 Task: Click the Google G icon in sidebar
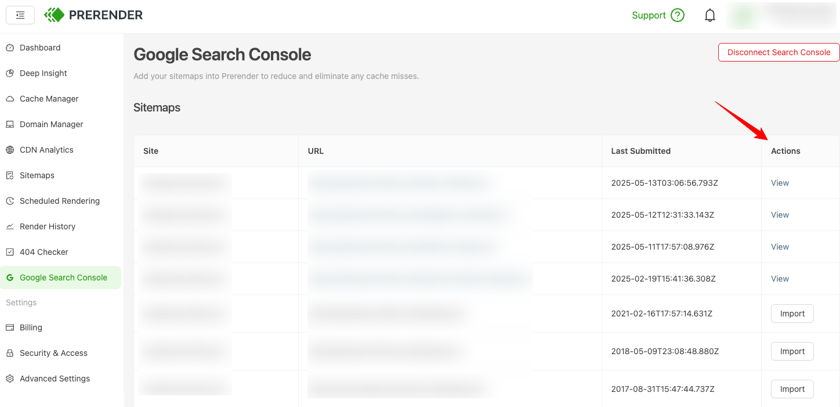pyautogui.click(x=10, y=278)
